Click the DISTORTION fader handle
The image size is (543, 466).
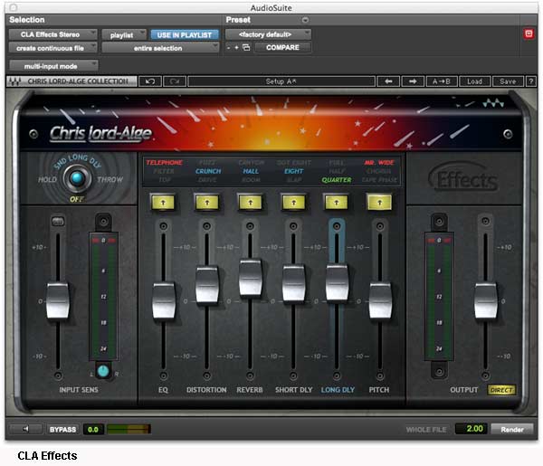pyautogui.click(x=206, y=285)
